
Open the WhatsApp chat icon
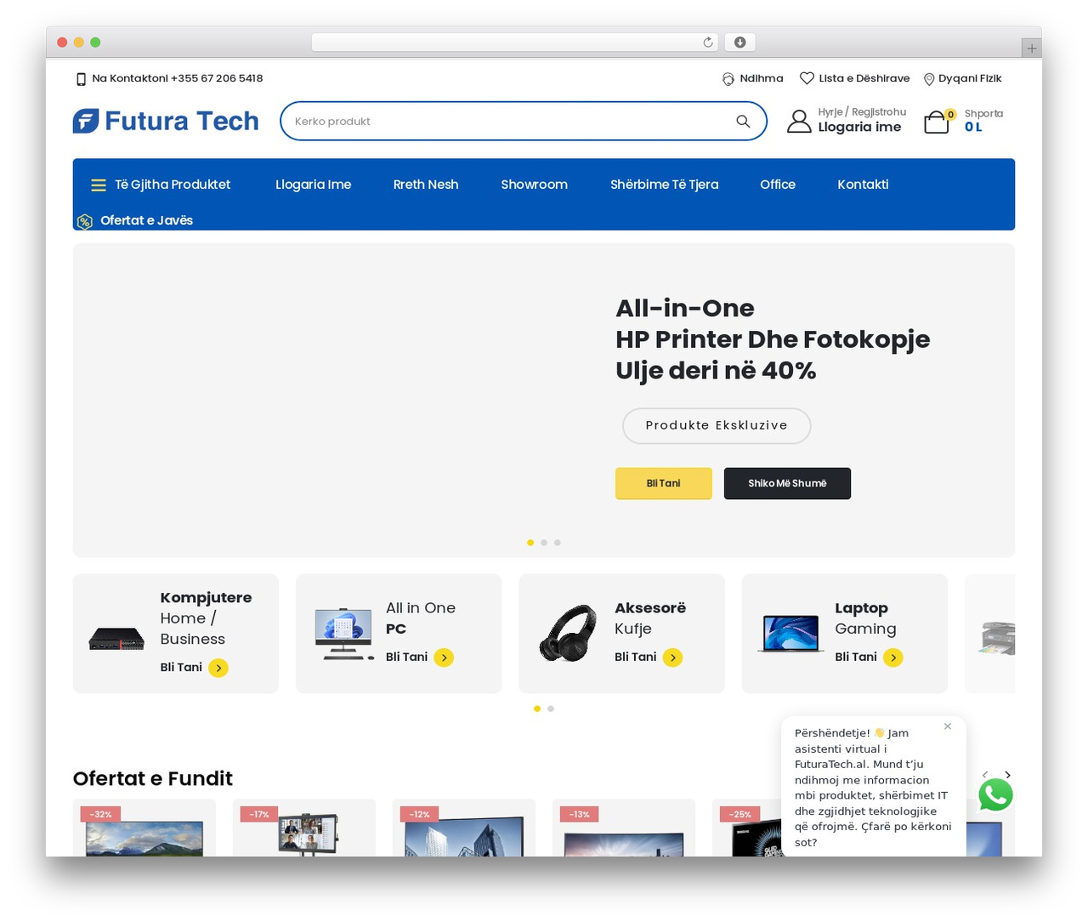click(x=995, y=795)
